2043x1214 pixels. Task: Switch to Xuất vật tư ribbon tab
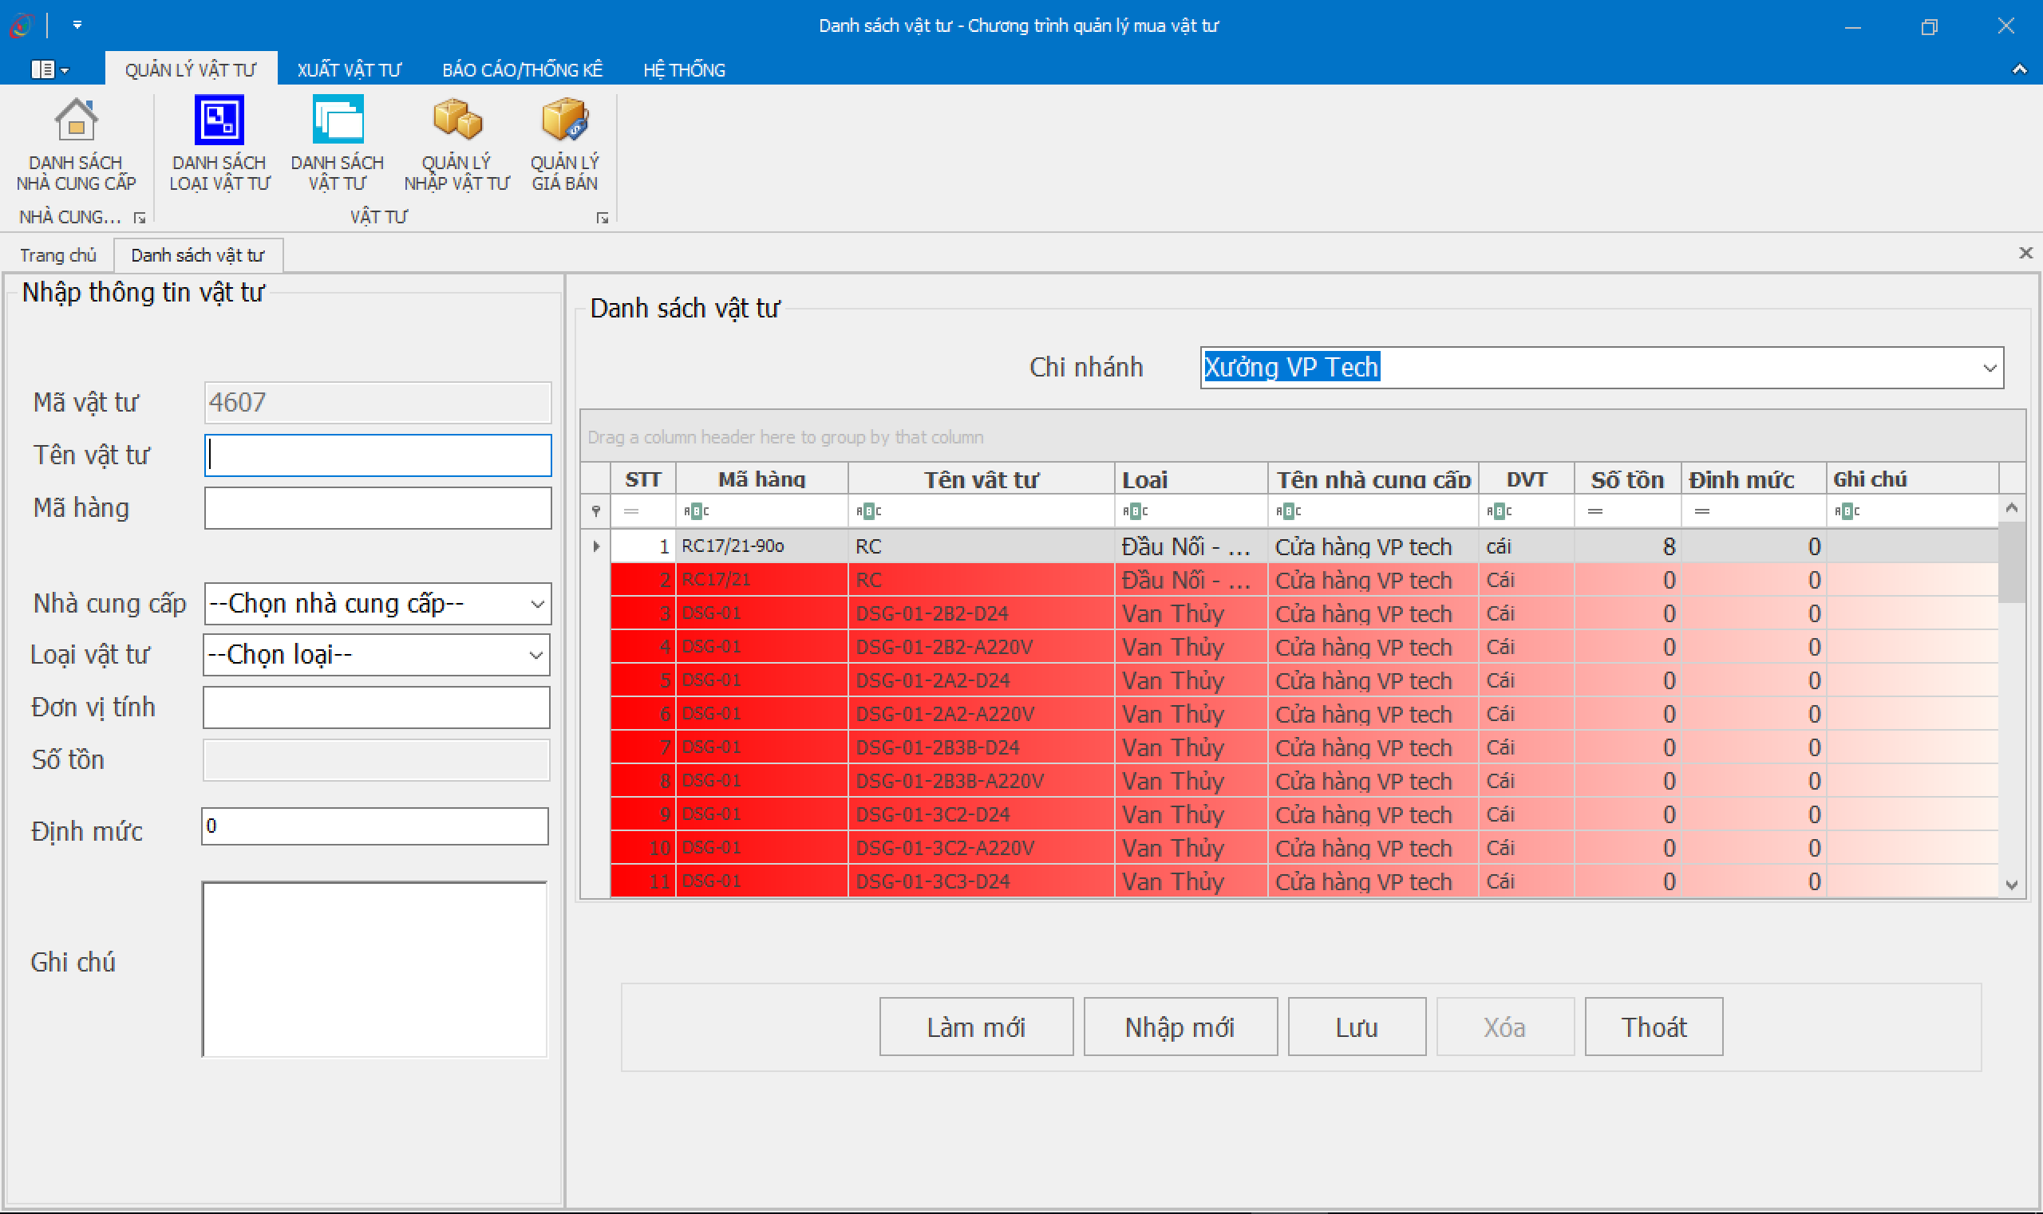click(x=349, y=69)
